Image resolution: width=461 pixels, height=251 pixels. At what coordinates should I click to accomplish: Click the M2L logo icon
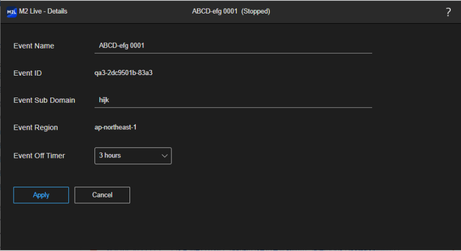(11, 12)
